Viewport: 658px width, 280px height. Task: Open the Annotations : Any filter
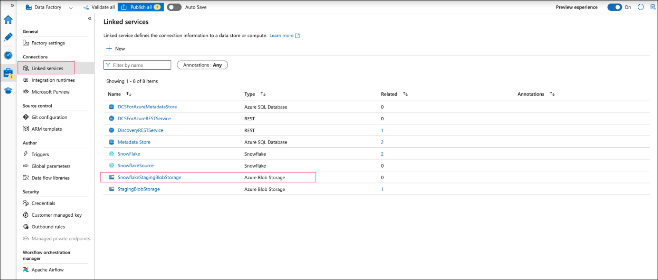(202, 65)
